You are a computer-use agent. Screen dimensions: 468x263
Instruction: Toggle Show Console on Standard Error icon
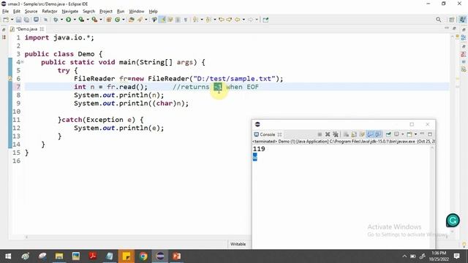pyautogui.click(x=378, y=134)
